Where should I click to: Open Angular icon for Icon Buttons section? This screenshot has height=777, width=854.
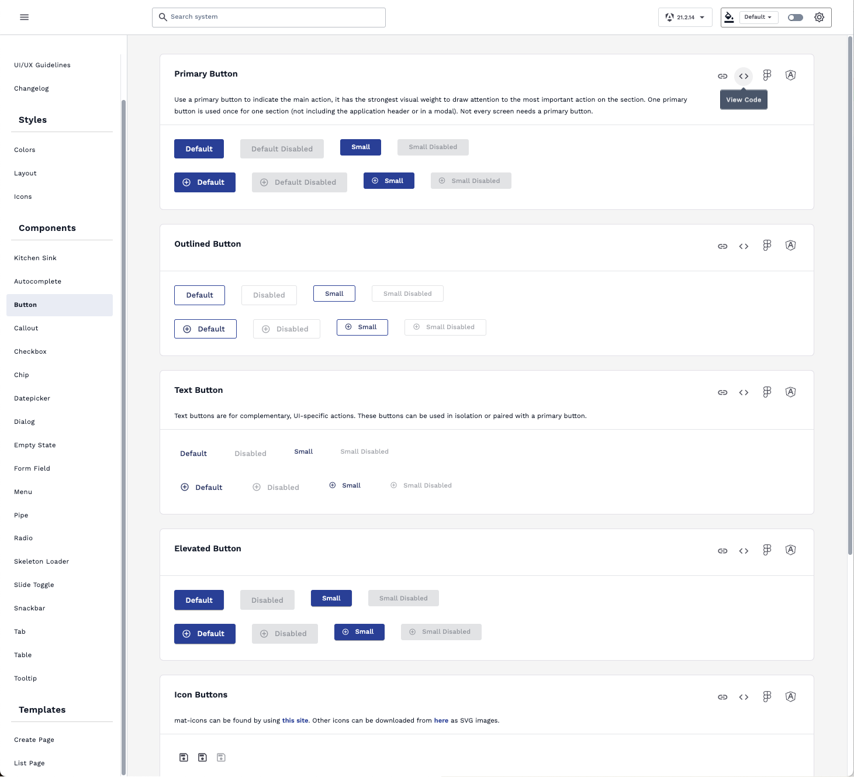(x=790, y=696)
